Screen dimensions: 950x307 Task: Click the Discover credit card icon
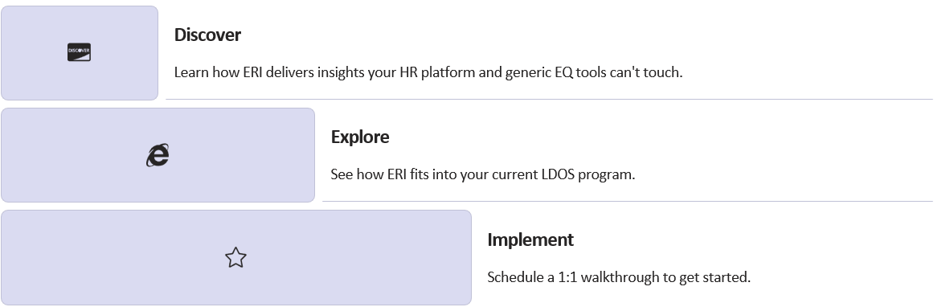click(79, 53)
